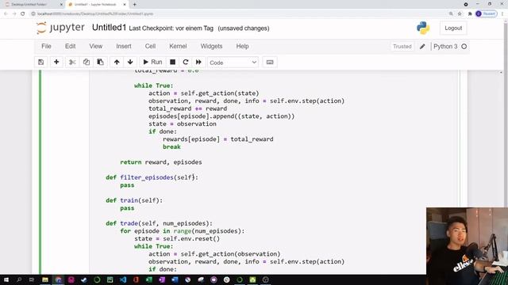Restart kernel and run all with fast-forward icon
Screen dimensions: 508x285
pos(198,62)
